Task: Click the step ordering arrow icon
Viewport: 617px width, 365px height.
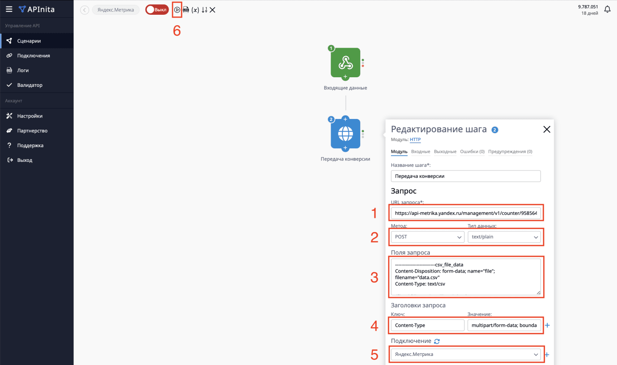Action: pos(204,10)
